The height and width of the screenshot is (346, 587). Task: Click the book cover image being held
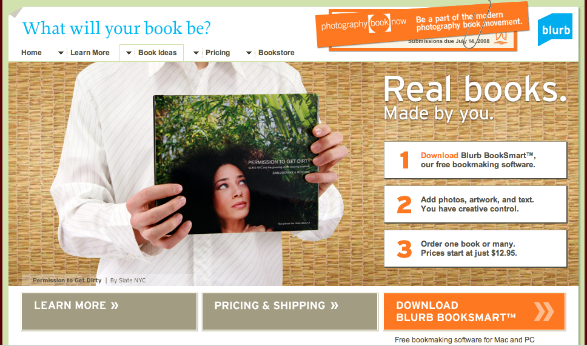click(x=236, y=165)
